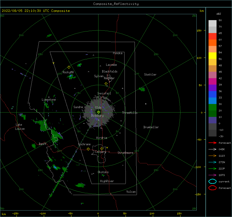Click the Didsbury label
Image resolution: width=232 pixels, height=217 pixels.
point(97,116)
